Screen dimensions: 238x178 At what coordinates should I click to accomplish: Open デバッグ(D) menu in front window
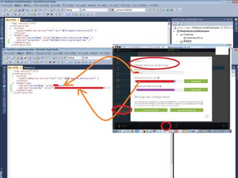[x=70, y=53]
